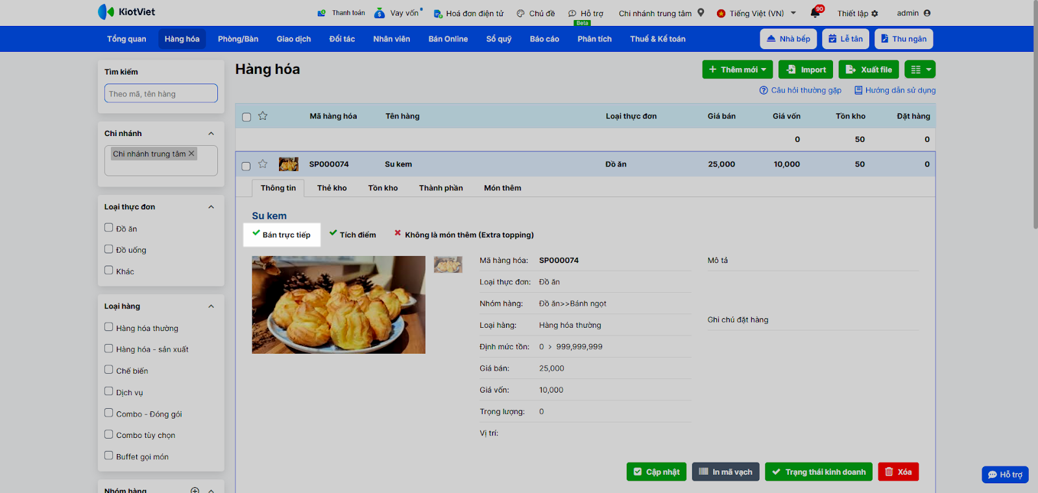Check the Đồ uống filter
Viewport: 1038px width, 493px height.
109,249
